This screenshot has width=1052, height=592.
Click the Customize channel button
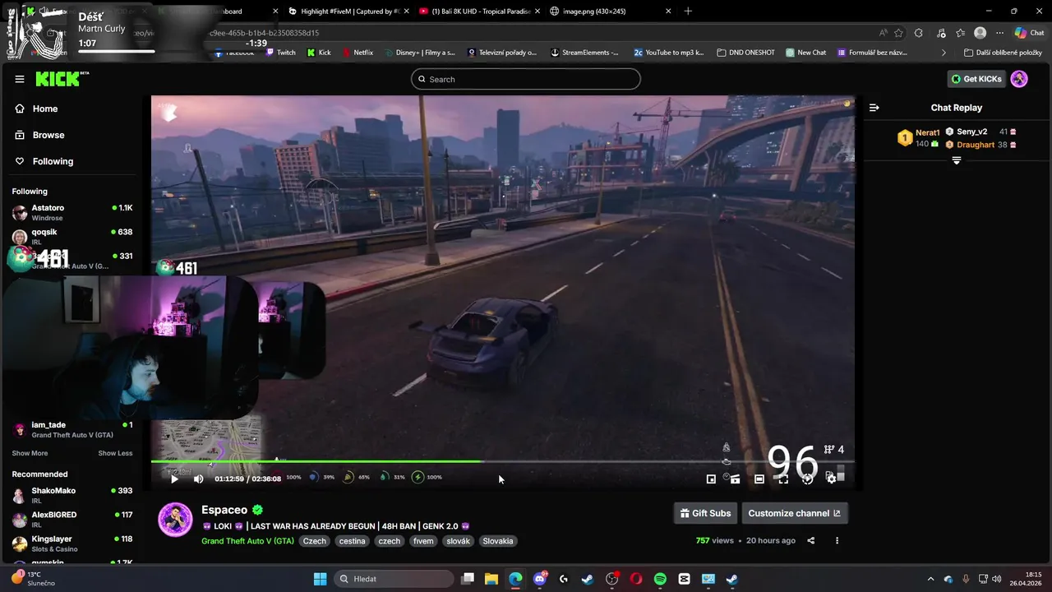[x=794, y=513]
